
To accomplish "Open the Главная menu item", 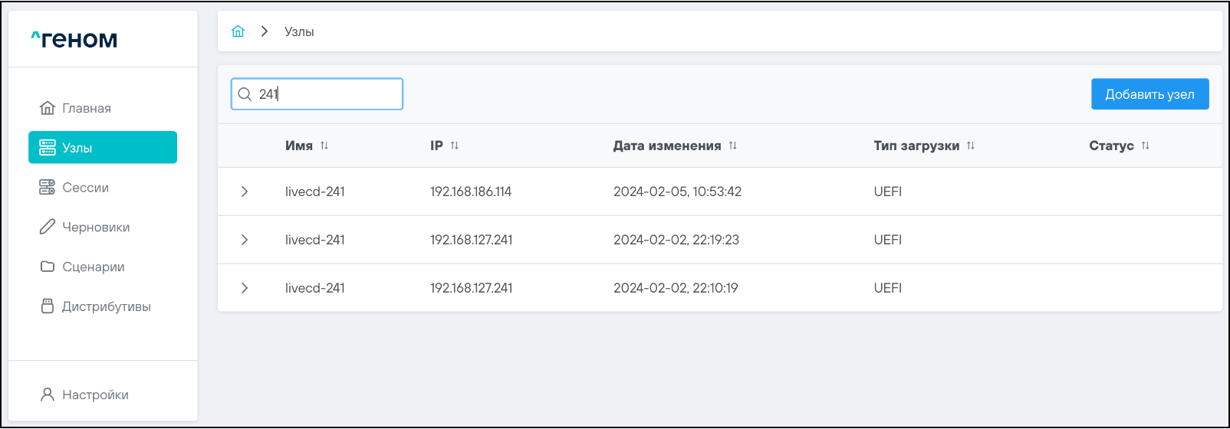I will 86,108.
